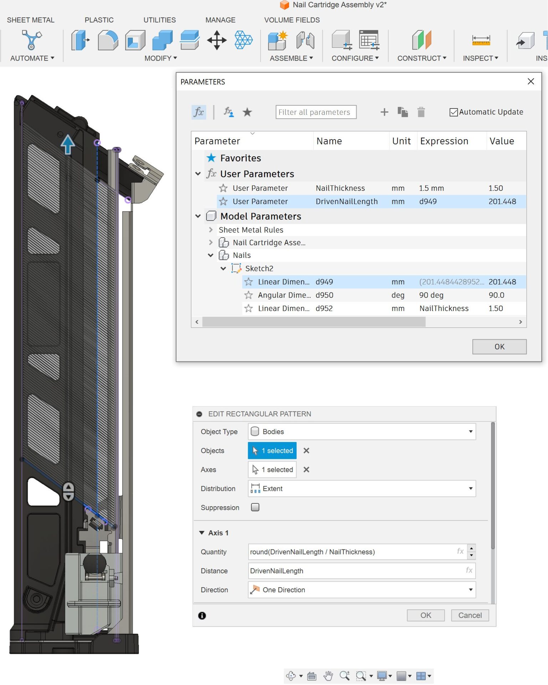The width and height of the screenshot is (548, 685).
Task: Toggle favorite star for d952
Action: click(249, 308)
